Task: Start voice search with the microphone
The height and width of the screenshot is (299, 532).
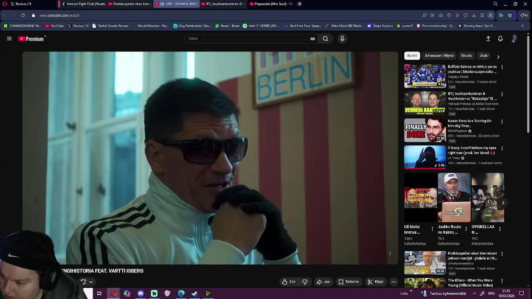Action: coord(342,39)
